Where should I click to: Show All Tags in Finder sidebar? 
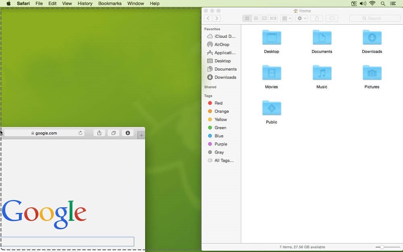pyautogui.click(x=221, y=161)
